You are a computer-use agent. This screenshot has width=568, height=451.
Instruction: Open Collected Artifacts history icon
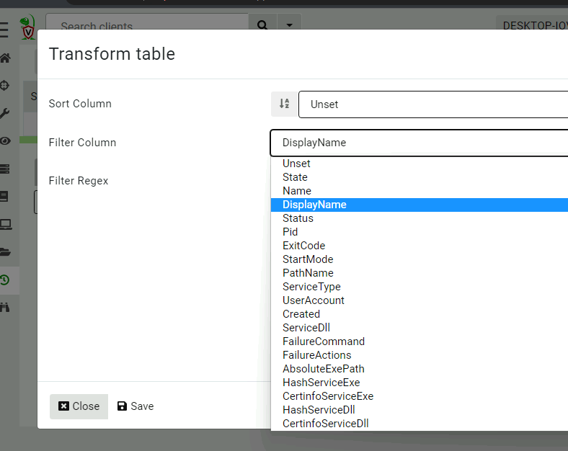pyautogui.click(x=5, y=280)
